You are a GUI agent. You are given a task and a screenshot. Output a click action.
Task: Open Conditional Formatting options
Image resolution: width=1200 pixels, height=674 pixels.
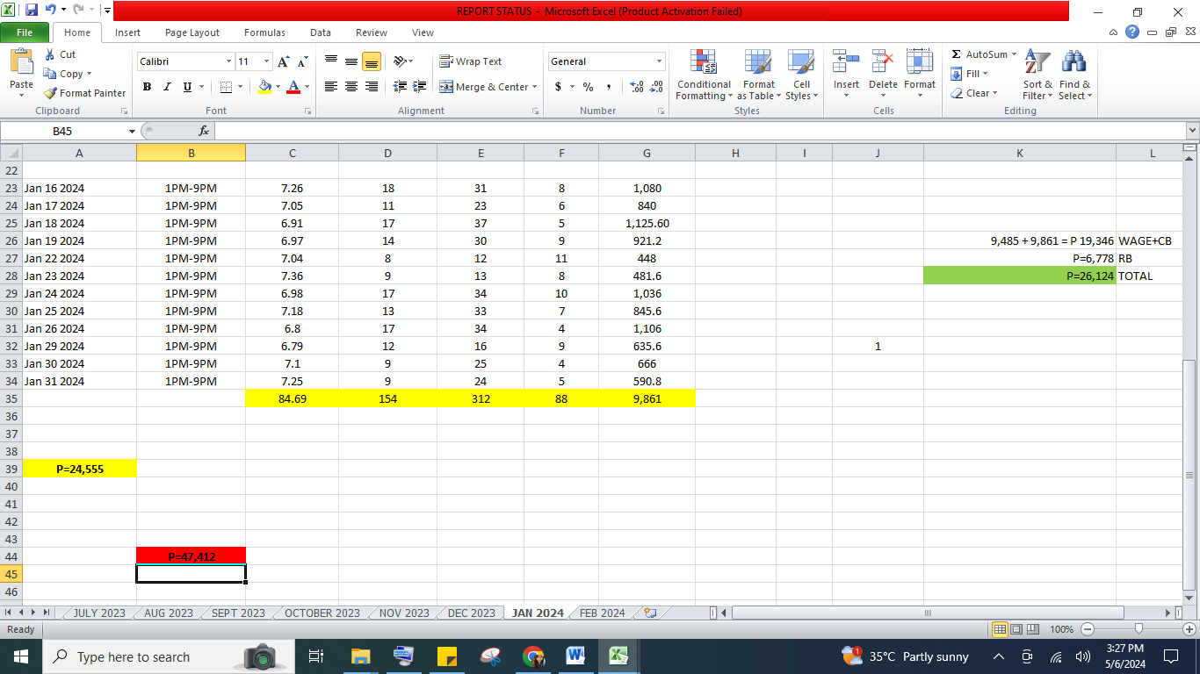tap(703, 75)
